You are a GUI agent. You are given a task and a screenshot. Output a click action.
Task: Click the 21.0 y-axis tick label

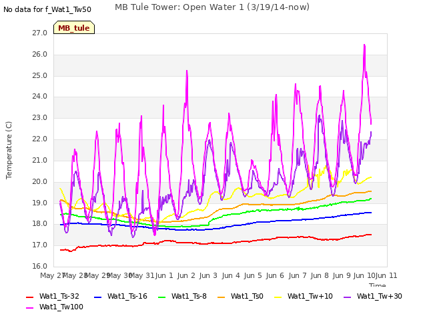[x=40, y=160]
